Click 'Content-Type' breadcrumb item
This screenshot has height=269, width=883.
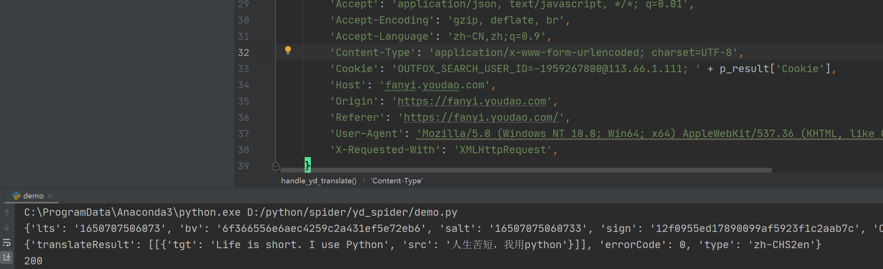[x=397, y=181]
